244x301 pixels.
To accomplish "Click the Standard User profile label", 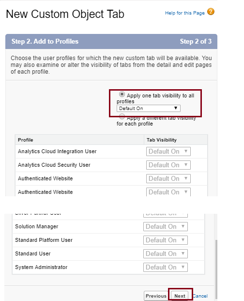I will click(33, 254).
